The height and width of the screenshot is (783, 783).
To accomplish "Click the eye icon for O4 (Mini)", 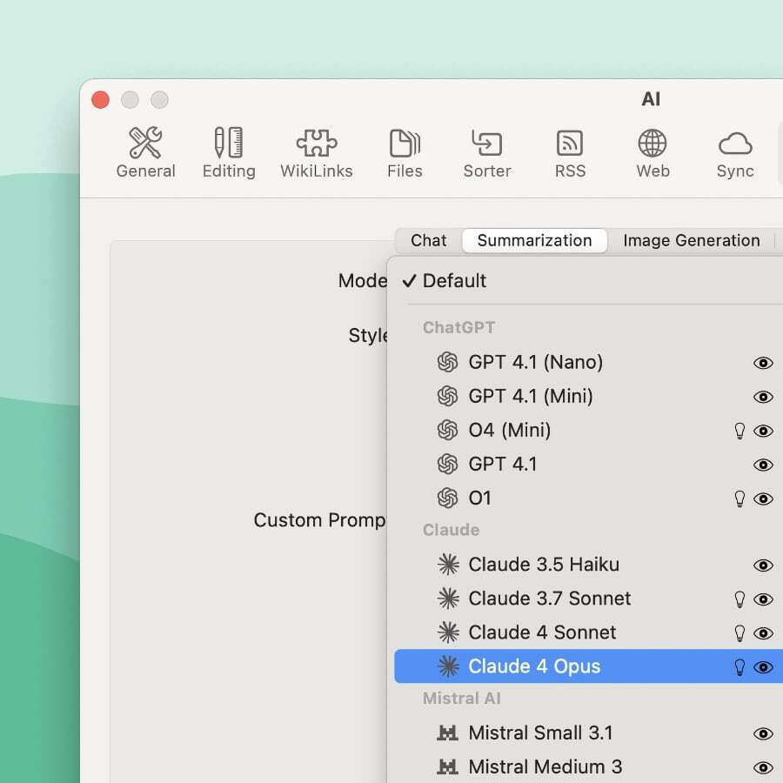I will 763,431.
